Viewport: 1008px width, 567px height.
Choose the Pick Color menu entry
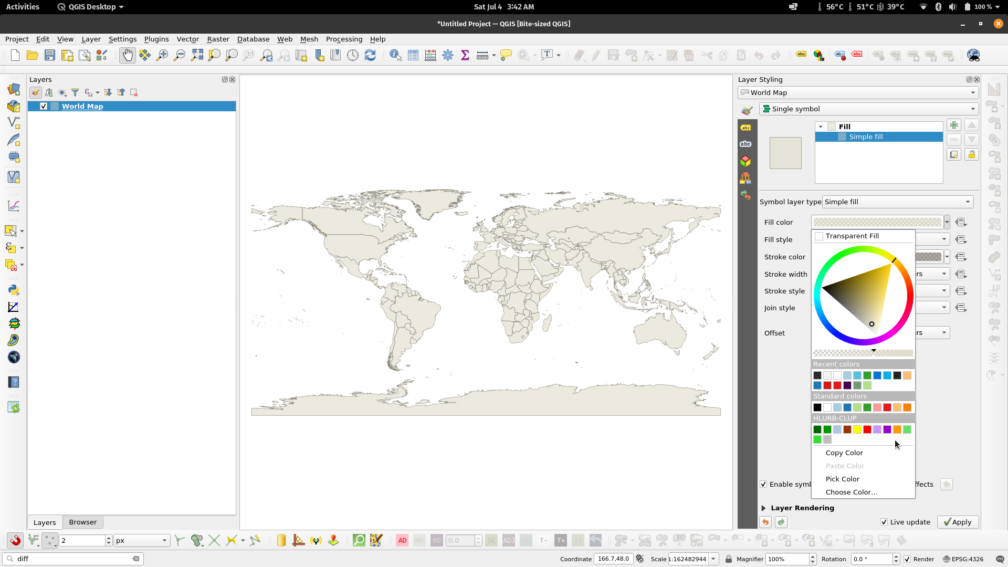coord(842,479)
